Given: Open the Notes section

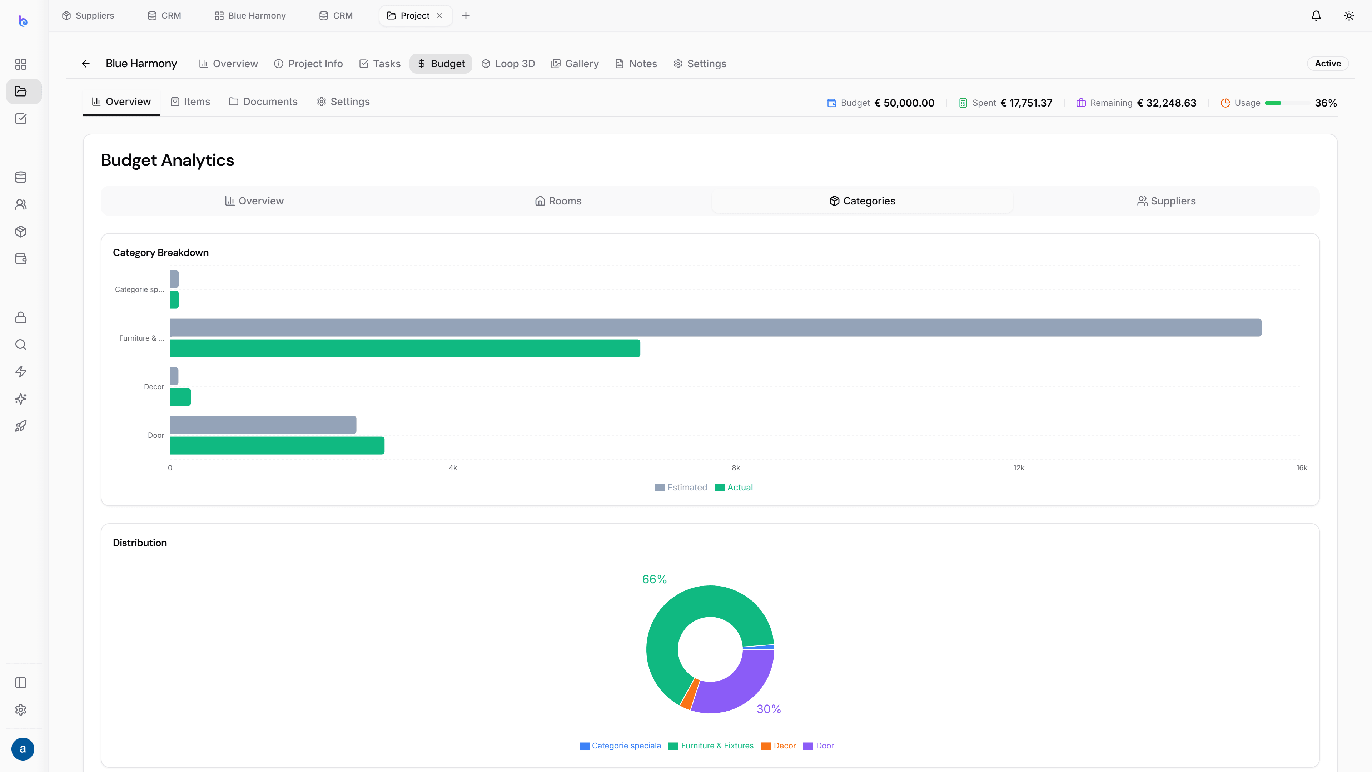Looking at the screenshot, I should [x=636, y=63].
